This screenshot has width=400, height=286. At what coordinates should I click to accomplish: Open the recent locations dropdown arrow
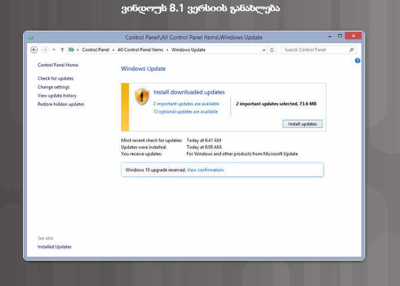pos(54,50)
